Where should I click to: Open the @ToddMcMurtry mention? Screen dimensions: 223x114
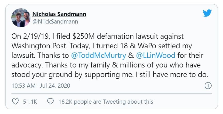[x=98, y=56]
